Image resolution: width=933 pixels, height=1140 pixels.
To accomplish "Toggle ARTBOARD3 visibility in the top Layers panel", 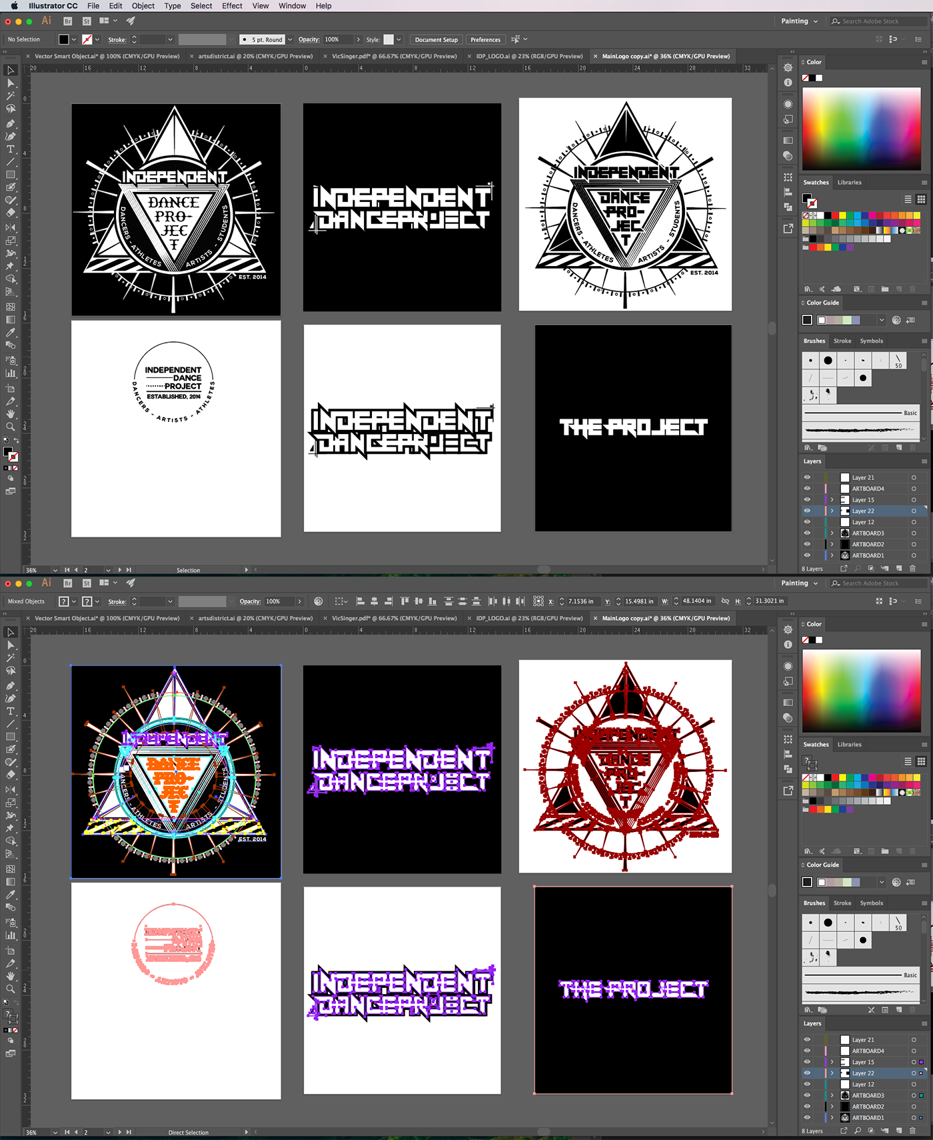I will click(x=807, y=533).
